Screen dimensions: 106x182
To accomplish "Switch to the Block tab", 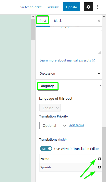I will pyautogui.click(x=58, y=21).
